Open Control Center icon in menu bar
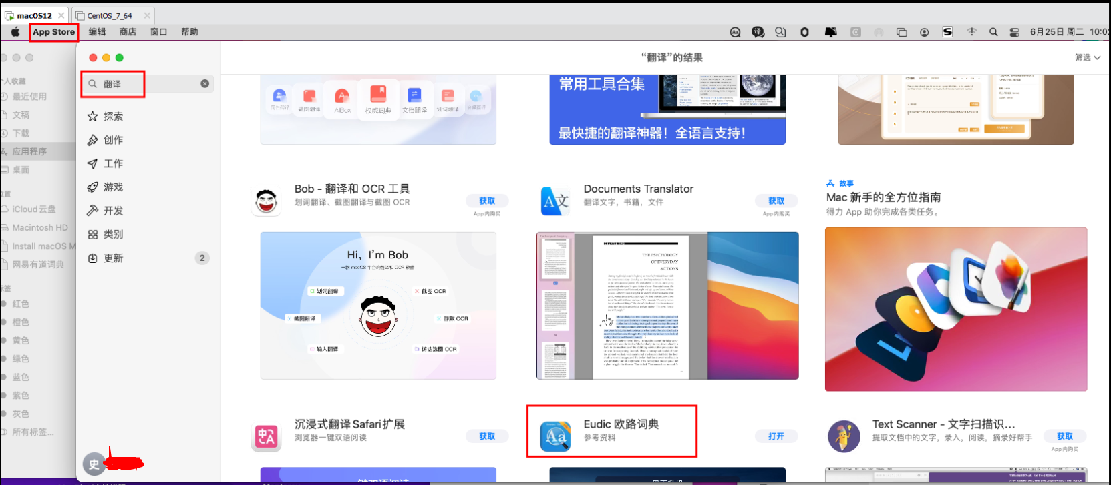Screen dimensions: 1111x485 1014,32
